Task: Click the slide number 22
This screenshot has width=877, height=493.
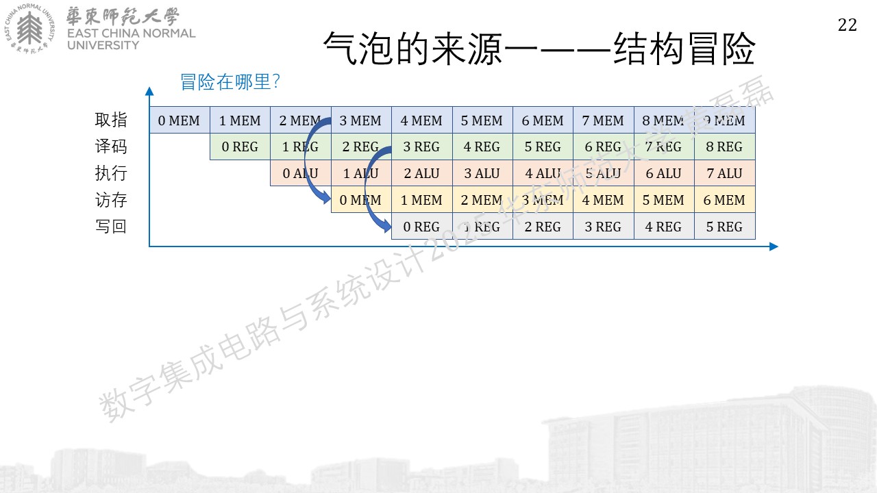Action: click(x=848, y=25)
